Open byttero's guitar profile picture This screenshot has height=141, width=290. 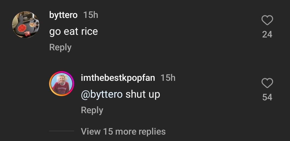[x=26, y=24]
